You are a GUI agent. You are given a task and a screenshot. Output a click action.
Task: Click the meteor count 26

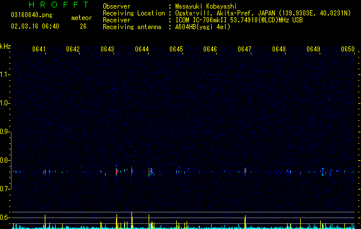tap(83, 26)
